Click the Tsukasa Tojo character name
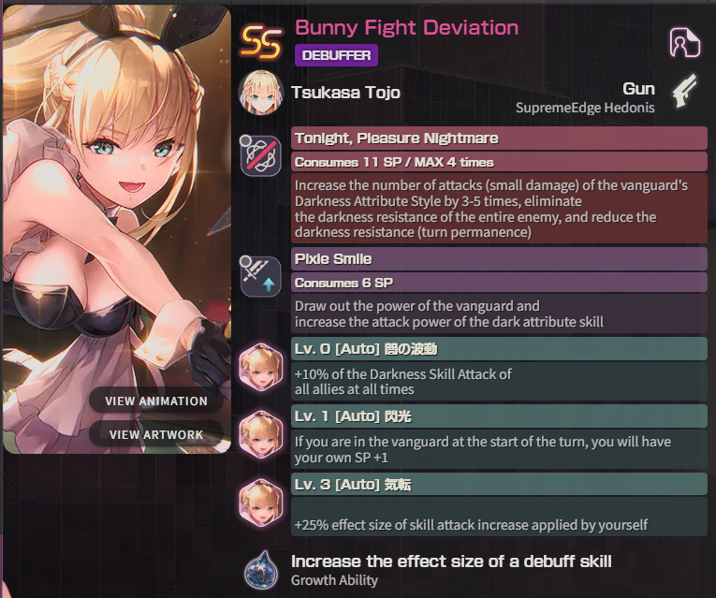 (x=345, y=93)
